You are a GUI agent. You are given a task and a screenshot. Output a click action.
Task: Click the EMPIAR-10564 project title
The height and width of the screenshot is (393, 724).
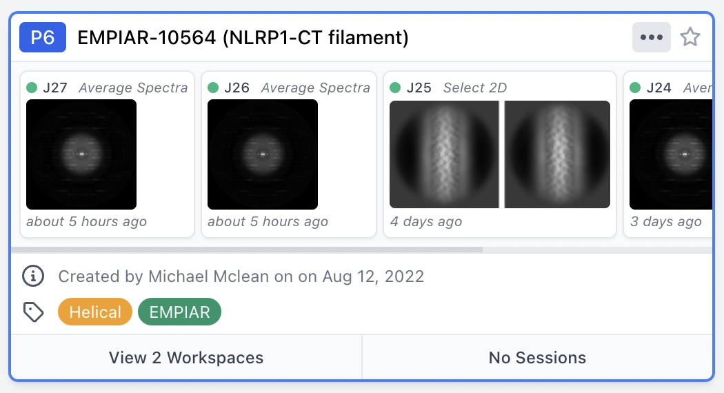(x=243, y=37)
